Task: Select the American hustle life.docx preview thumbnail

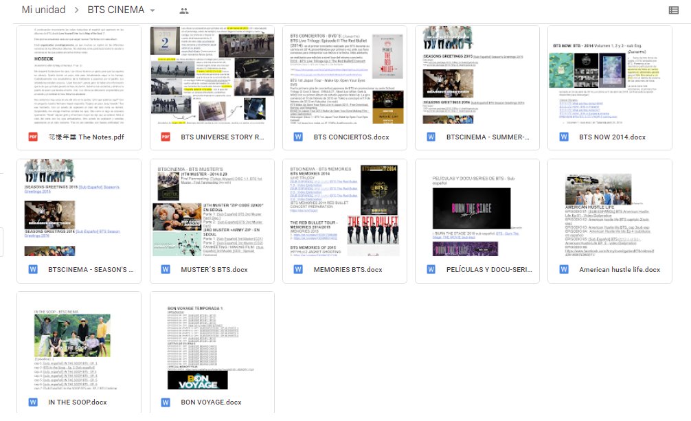Action: click(x=610, y=207)
